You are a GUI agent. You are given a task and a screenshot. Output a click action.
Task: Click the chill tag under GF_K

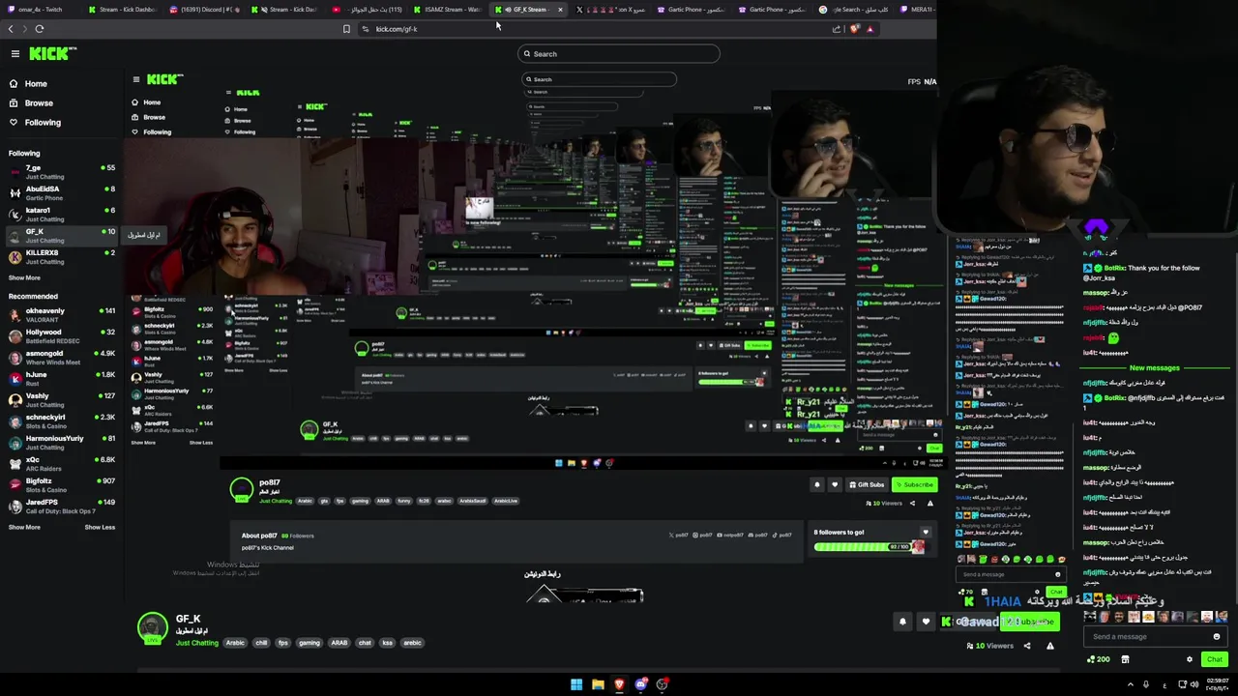click(261, 643)
